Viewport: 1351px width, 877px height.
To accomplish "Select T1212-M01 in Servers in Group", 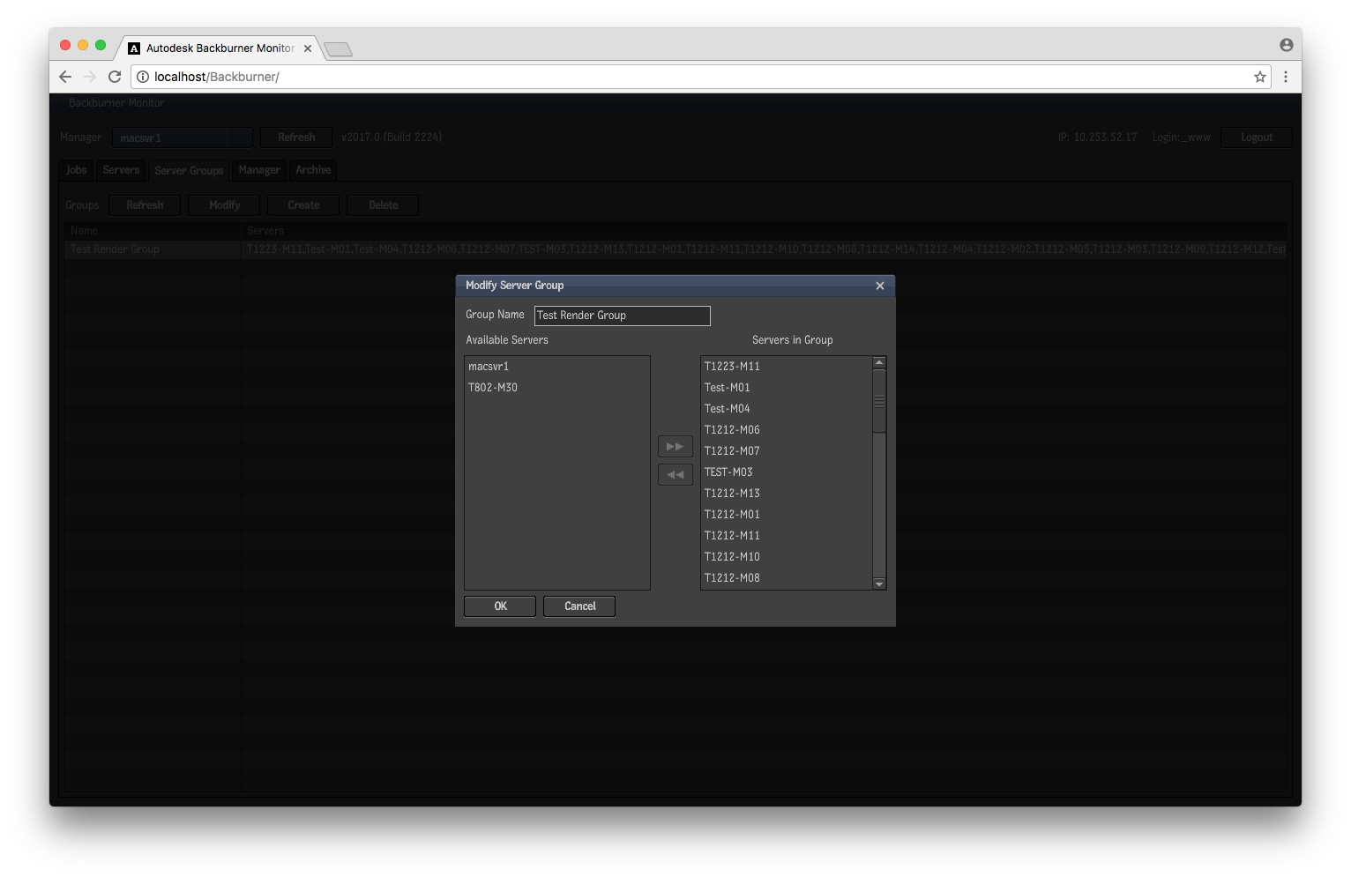I will [x=787, y=515].
